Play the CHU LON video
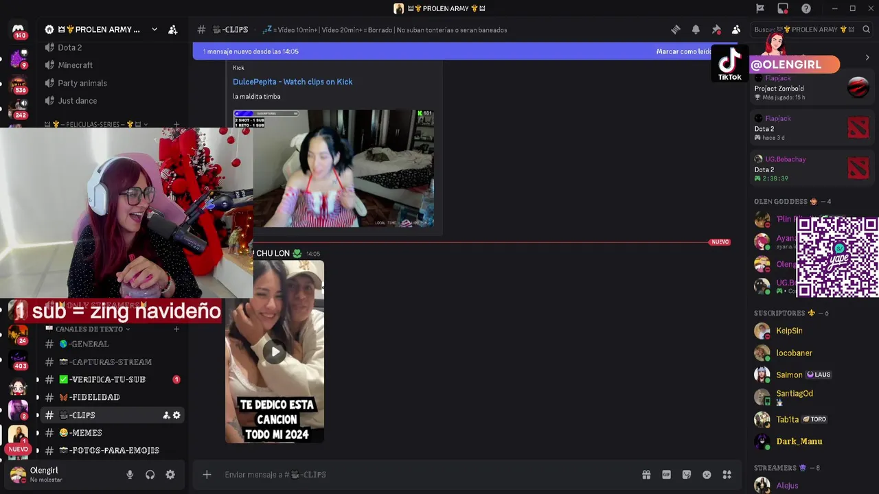The image size is (879, 494). [x=275, y=352]
